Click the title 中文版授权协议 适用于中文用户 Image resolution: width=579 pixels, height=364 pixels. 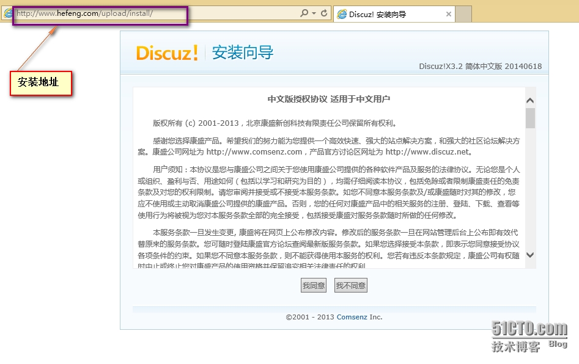329,99
